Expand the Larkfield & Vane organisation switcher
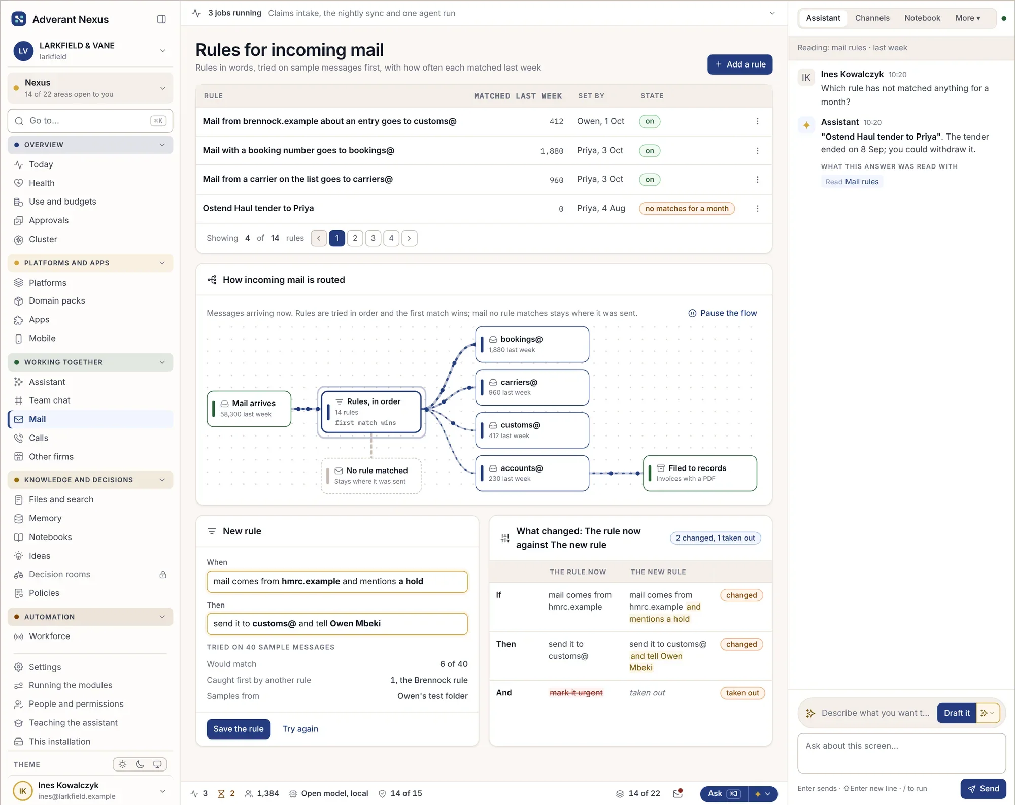 [x=90, y=51]
